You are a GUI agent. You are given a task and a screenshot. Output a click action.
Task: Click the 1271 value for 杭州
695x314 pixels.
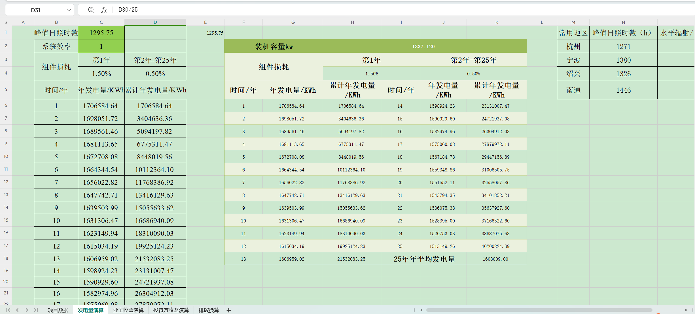pos(623,46)
